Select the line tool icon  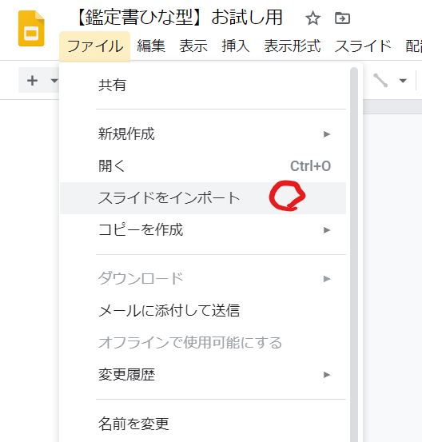[380, 81]
